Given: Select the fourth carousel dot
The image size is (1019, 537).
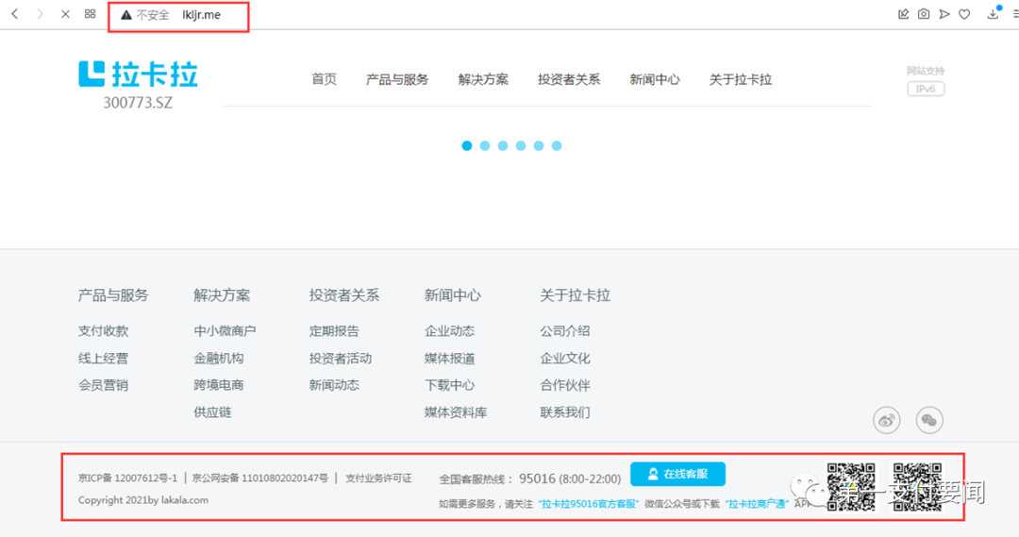Looking at the screenshot, I should click(x=521, y=145).
